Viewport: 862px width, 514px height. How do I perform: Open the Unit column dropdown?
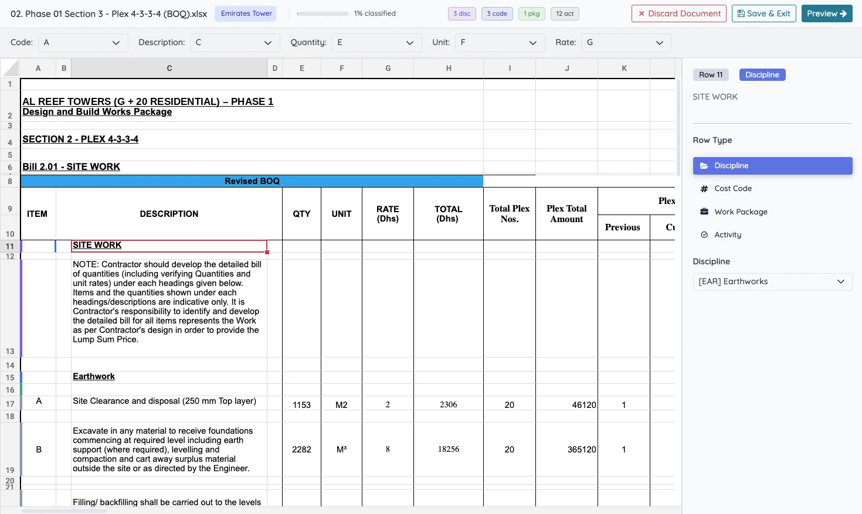pyautogui.click(x=500, y=43)
